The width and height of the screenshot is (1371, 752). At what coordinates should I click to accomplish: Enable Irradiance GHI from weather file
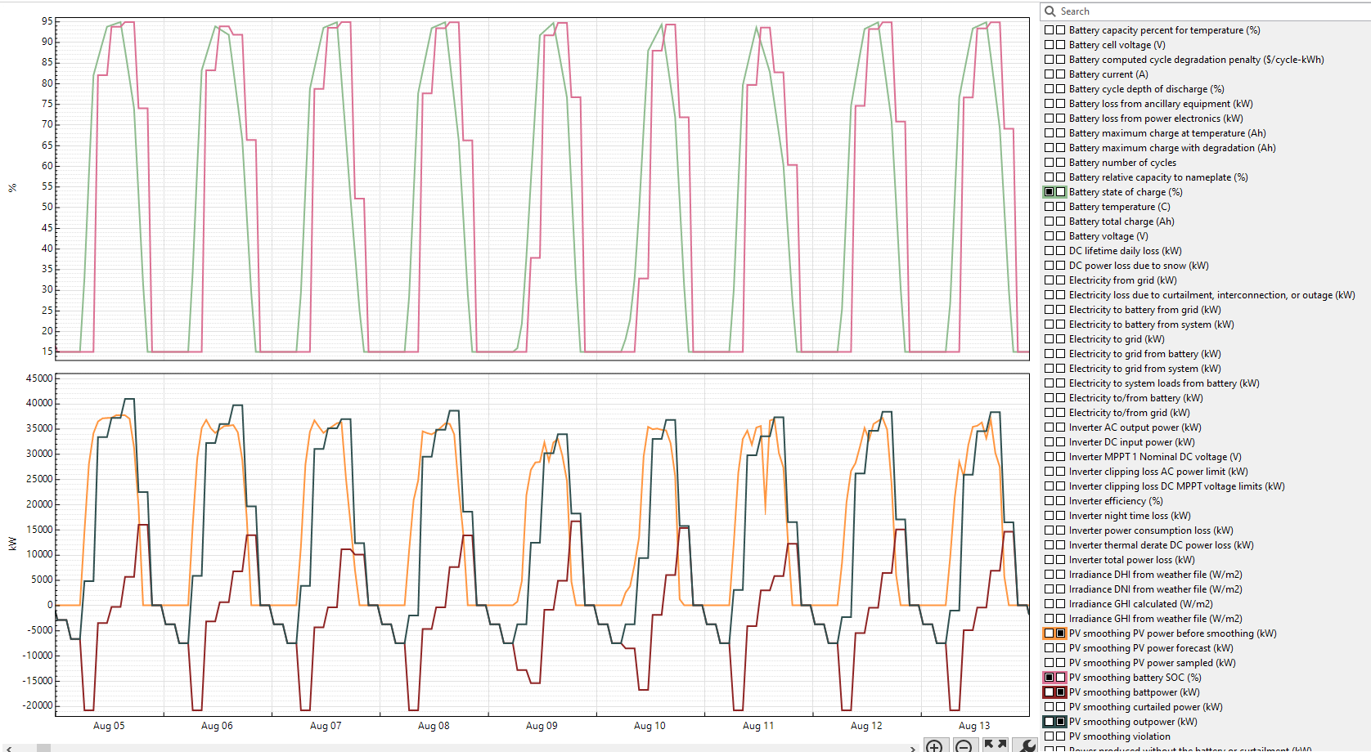pyautogui.click(x=1050, y=618)
